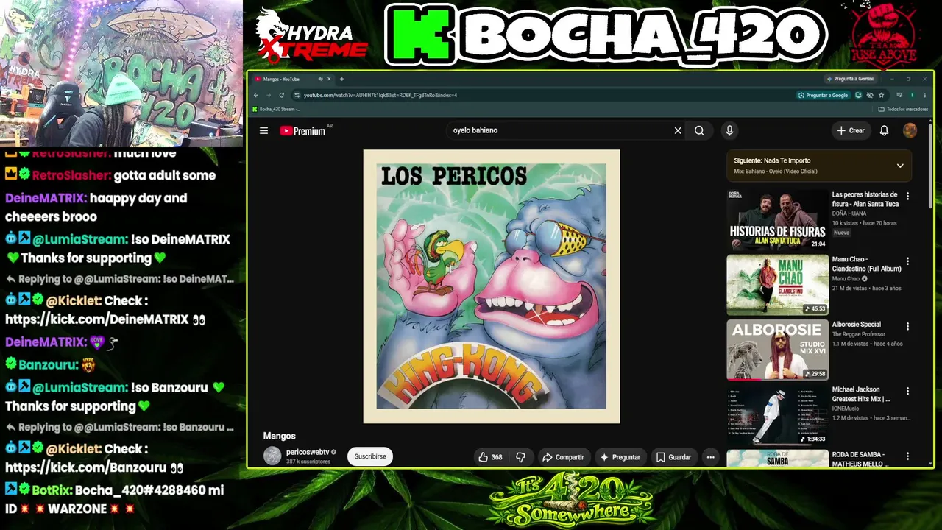The width and height of the screenshot is (942, 530).
Task: Start voice search with the microphone
Action: (729, 131)
